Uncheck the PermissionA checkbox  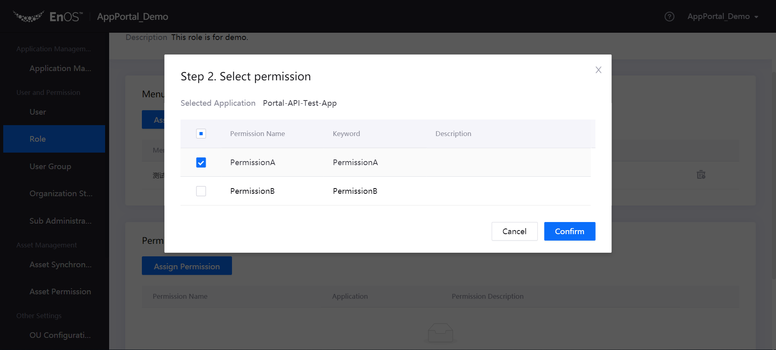(x=201, y=162)
